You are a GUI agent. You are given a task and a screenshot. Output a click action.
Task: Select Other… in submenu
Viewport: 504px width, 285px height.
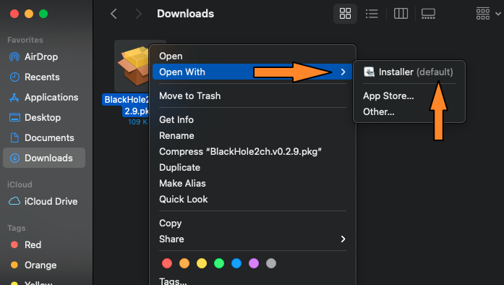(x=409, y=112)
